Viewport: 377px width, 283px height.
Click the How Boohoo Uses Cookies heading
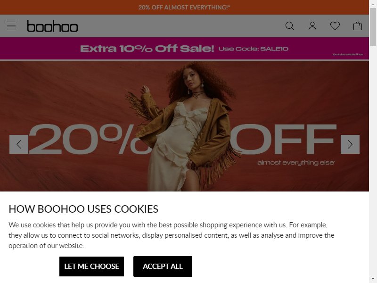click(x=83, y=209)
